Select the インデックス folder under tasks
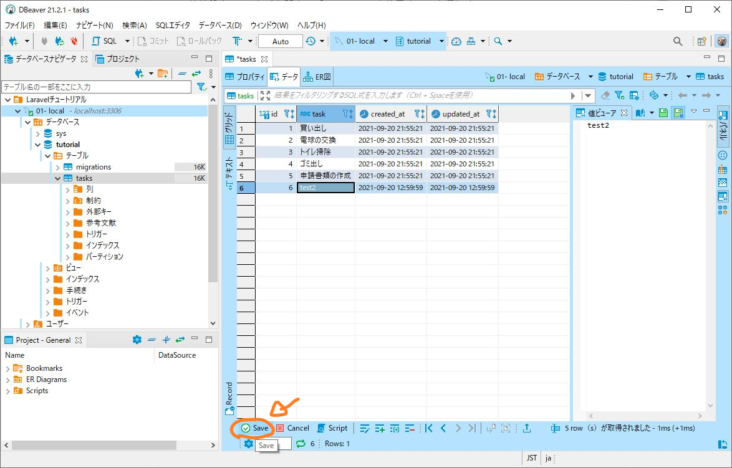The image size is (732, 468). tap(102, 246)
